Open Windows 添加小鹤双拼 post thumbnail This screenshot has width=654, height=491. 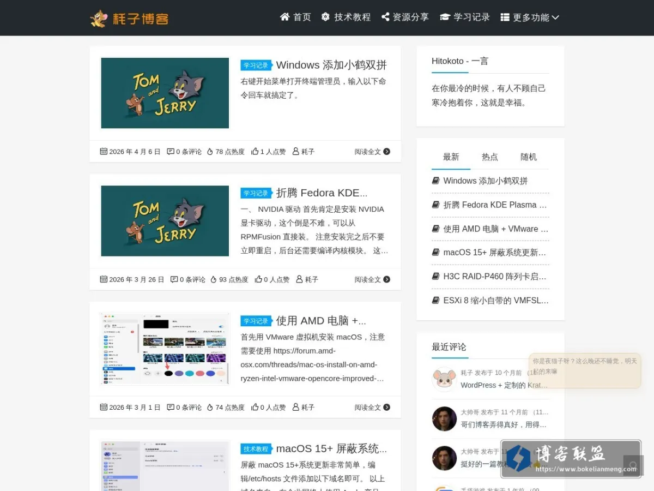[165, 93]
